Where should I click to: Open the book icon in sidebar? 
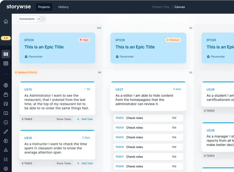(x=6, y=113)
